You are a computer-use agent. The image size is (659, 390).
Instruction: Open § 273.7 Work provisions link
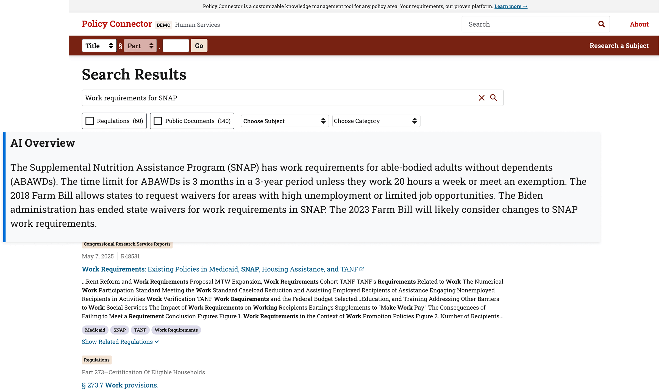tap(120, 385)
